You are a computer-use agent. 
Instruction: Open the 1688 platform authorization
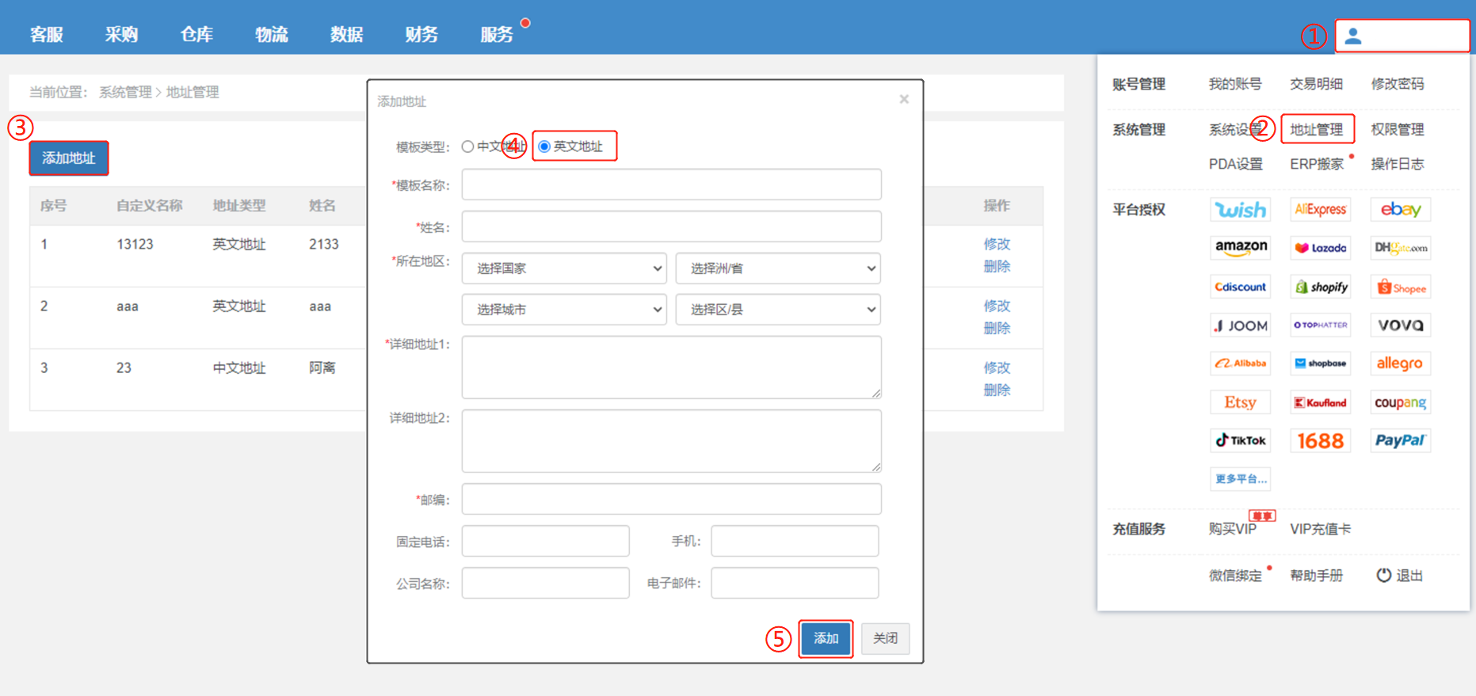point(1321,440)
